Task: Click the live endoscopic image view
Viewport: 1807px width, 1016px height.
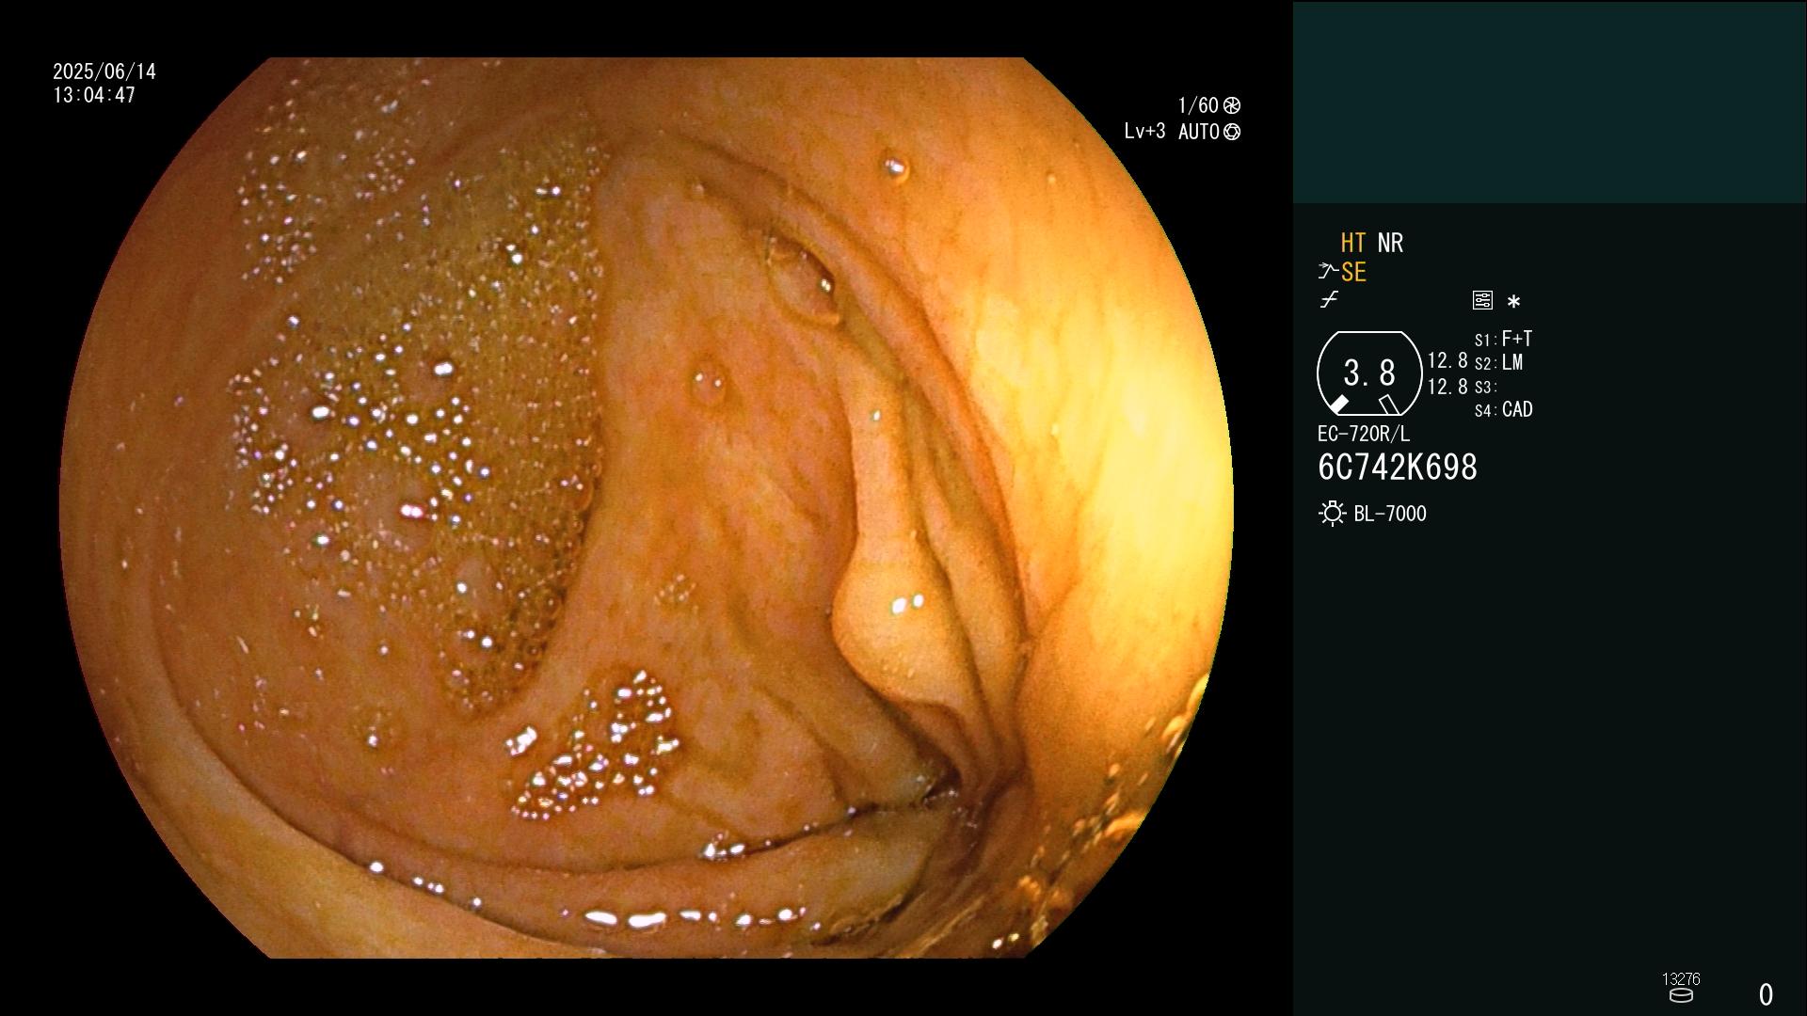Action: pyautogui.click(x=646, y=508)
